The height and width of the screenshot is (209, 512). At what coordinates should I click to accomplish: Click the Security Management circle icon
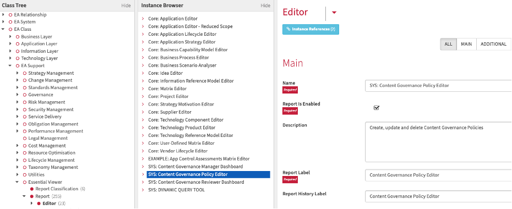(x=25, y=109)
